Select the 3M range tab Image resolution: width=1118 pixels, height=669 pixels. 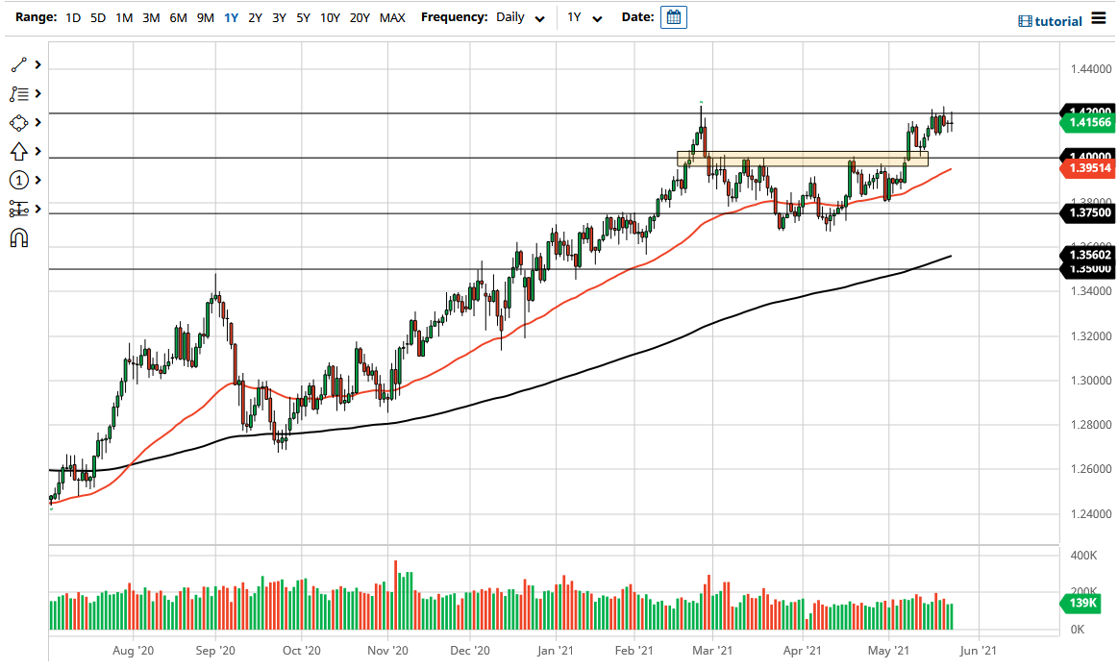click(x=150, y=17)
